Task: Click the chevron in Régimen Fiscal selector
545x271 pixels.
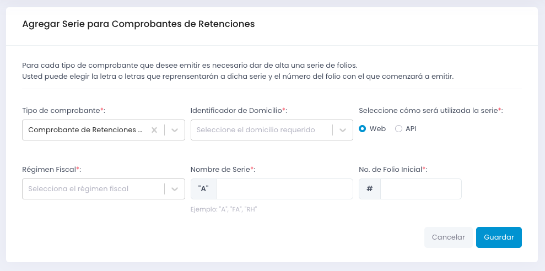Action: tap(175, 189)
